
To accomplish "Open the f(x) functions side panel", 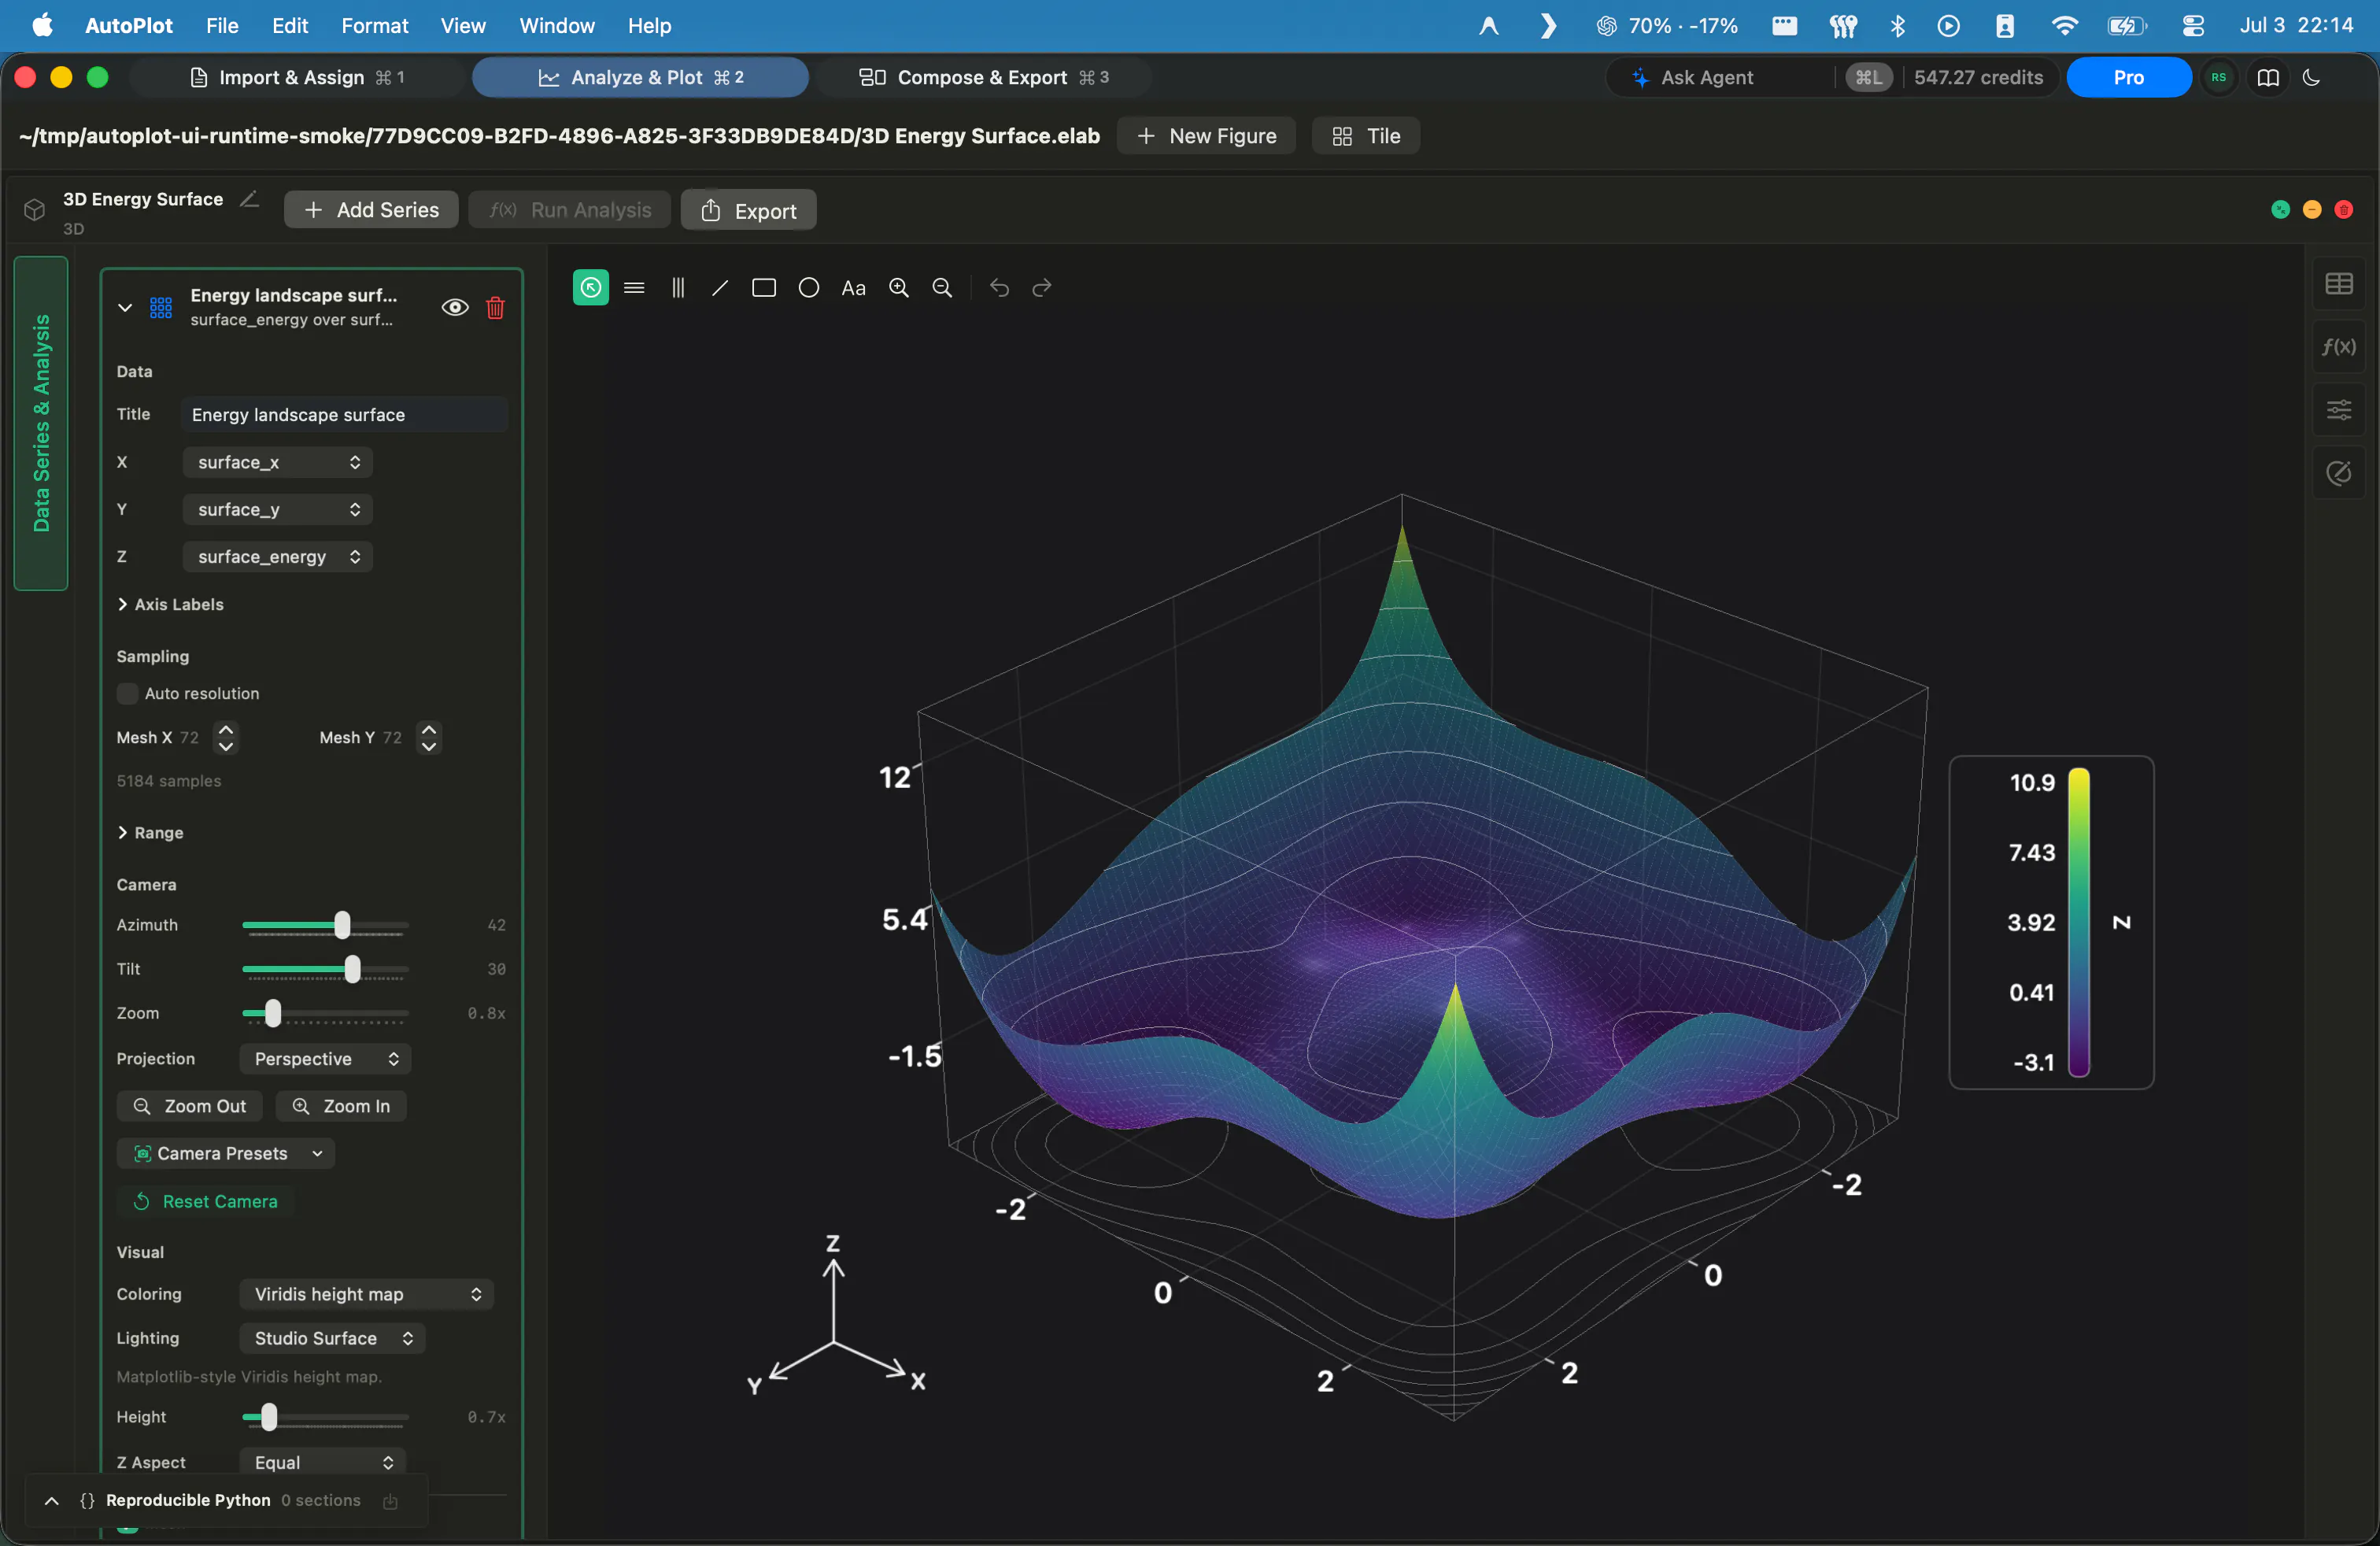I will point(2339,347).
